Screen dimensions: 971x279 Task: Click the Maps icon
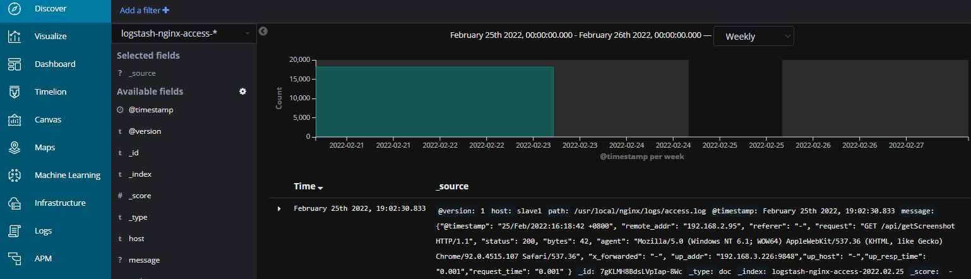click(15, 148)
